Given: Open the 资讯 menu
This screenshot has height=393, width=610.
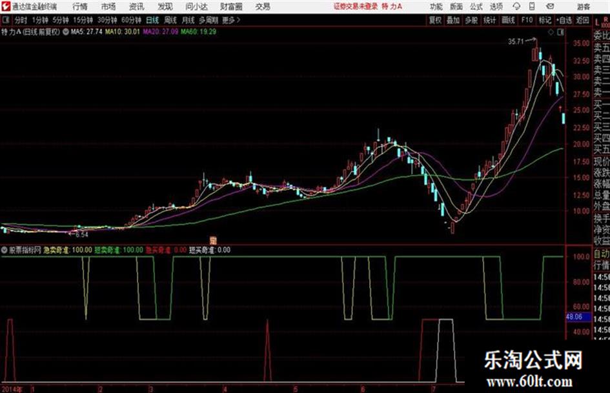Looking at the screenshot, I should coord(137,6).
